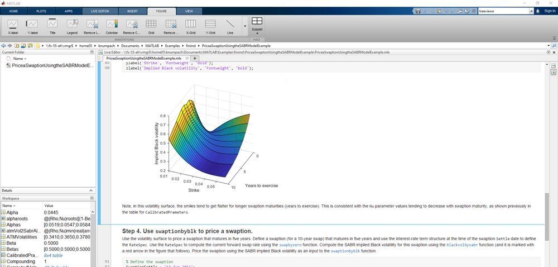Viewport: 558px width, 267px height.
Task: Toggle the Grid on the plot
Action: point(151,26)
